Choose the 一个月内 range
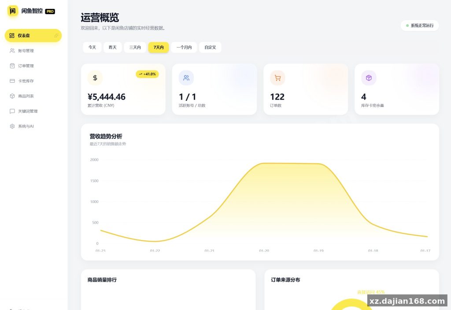 tap(184, 48)
